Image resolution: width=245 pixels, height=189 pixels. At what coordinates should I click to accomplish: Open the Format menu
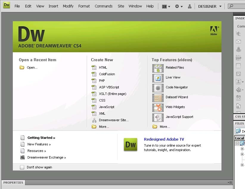point(84,6)
